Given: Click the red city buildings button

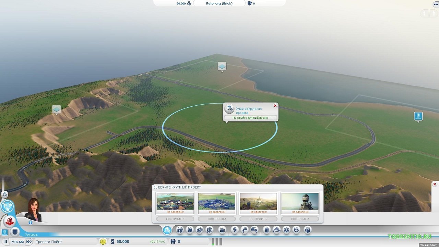Looking at the screenshot, I should (x=9, y=221).
